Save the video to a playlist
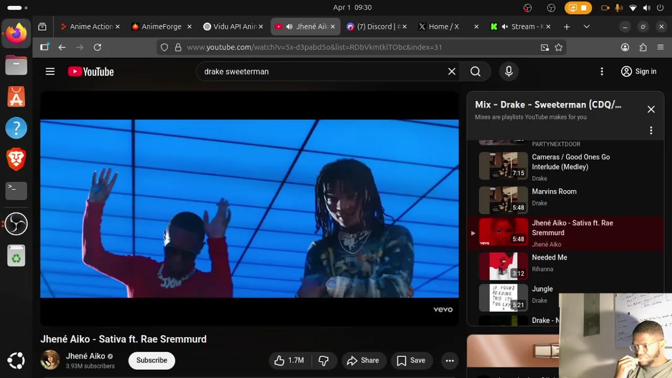 [x=411, y=360]
